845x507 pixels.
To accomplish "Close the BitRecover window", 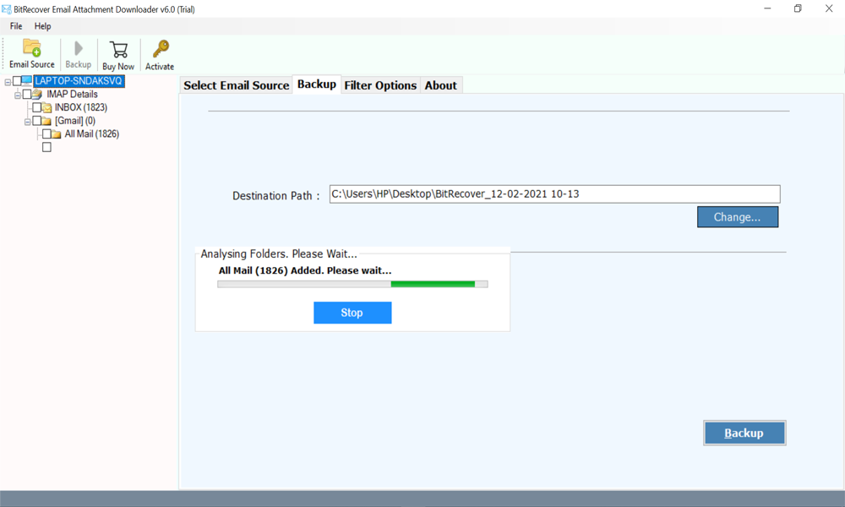I will pos(829,8).
